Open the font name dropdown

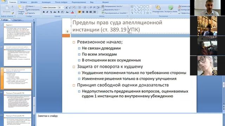click(x=57, y=8)
